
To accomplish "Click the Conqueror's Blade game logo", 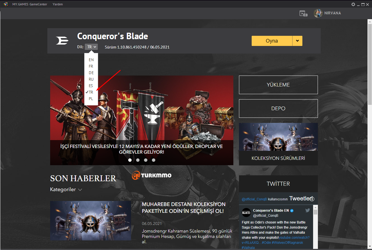I will [x=62, y=41].
